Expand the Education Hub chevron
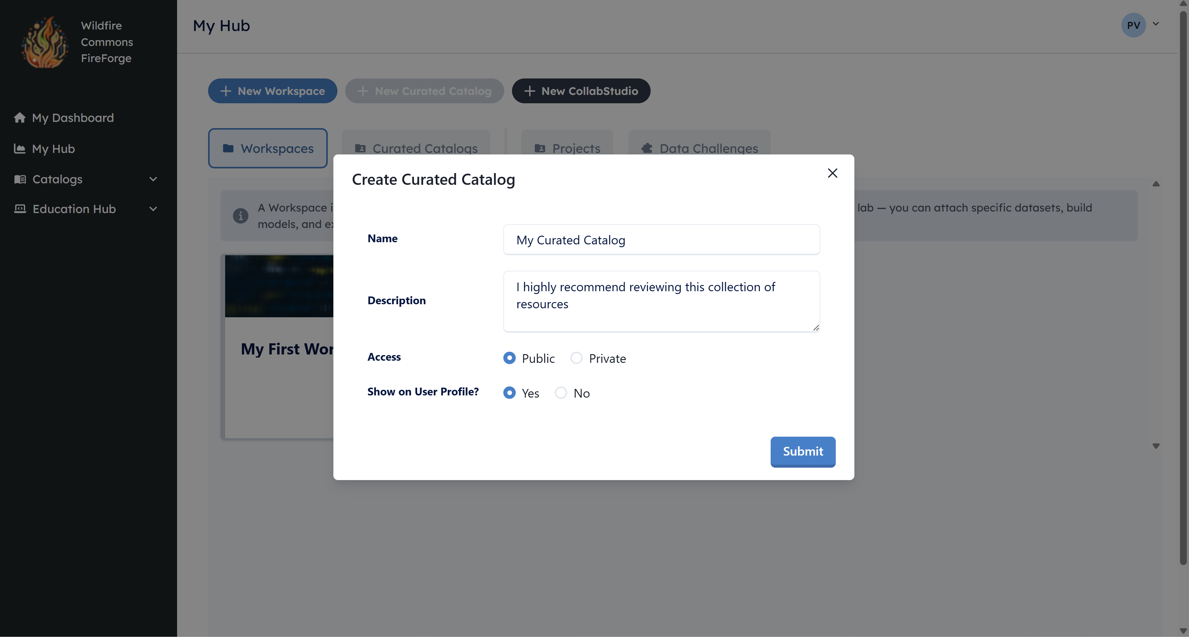1189x637 pixels. pyautogui.click(x=153, y=209)
